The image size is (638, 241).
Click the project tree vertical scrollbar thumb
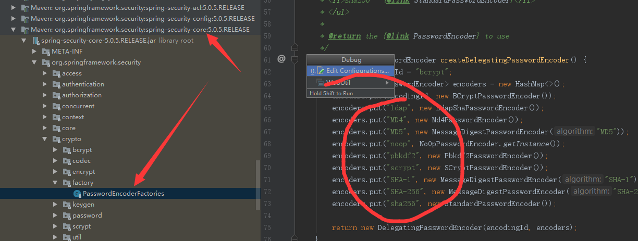(257, 185)
